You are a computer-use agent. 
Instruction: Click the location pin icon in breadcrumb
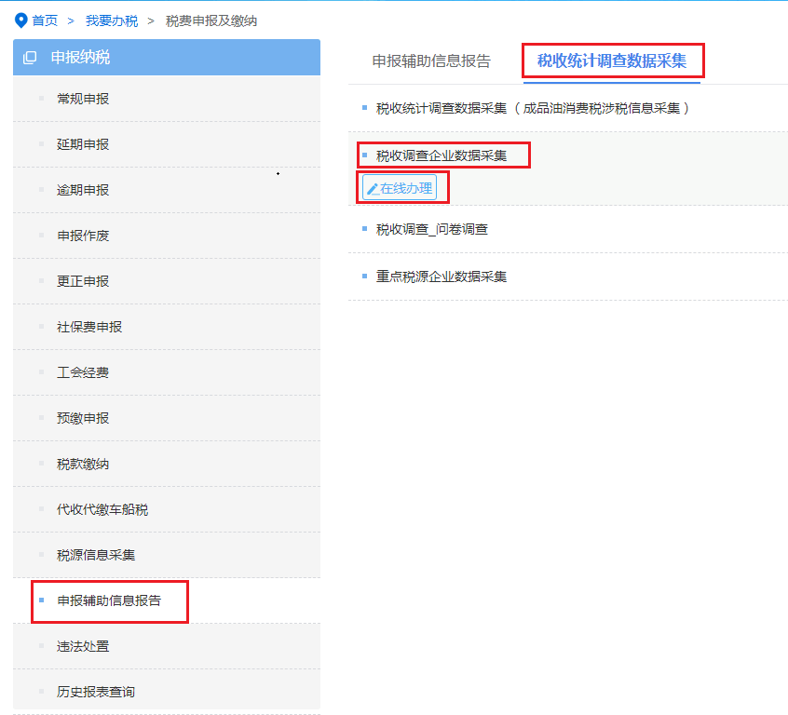click(20, 20)
